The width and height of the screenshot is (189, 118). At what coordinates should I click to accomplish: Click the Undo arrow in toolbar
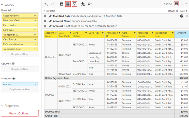click(x=46, y=4)
